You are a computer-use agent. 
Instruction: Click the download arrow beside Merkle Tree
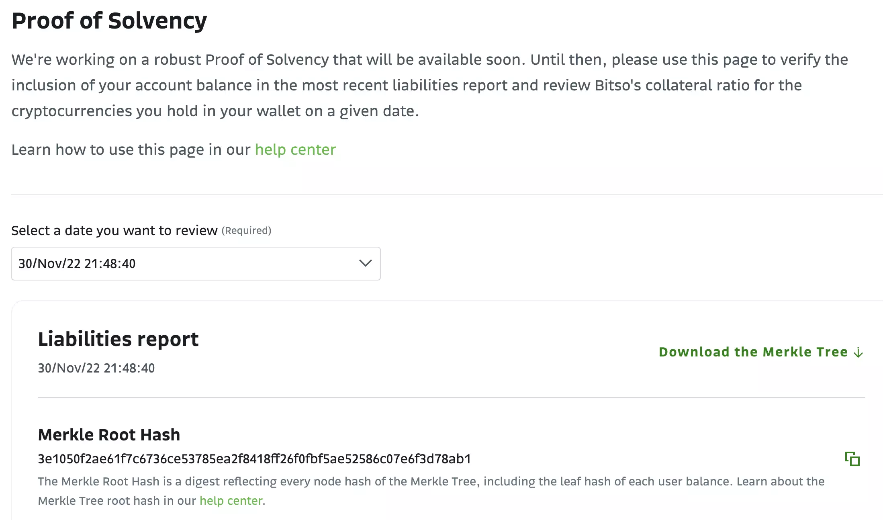(x=858, y=352)
